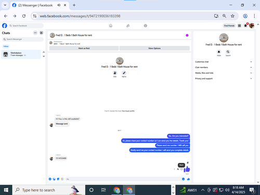Screen dimensions: 260x195
Task: Expand the Chat members section
Action: 224,67
